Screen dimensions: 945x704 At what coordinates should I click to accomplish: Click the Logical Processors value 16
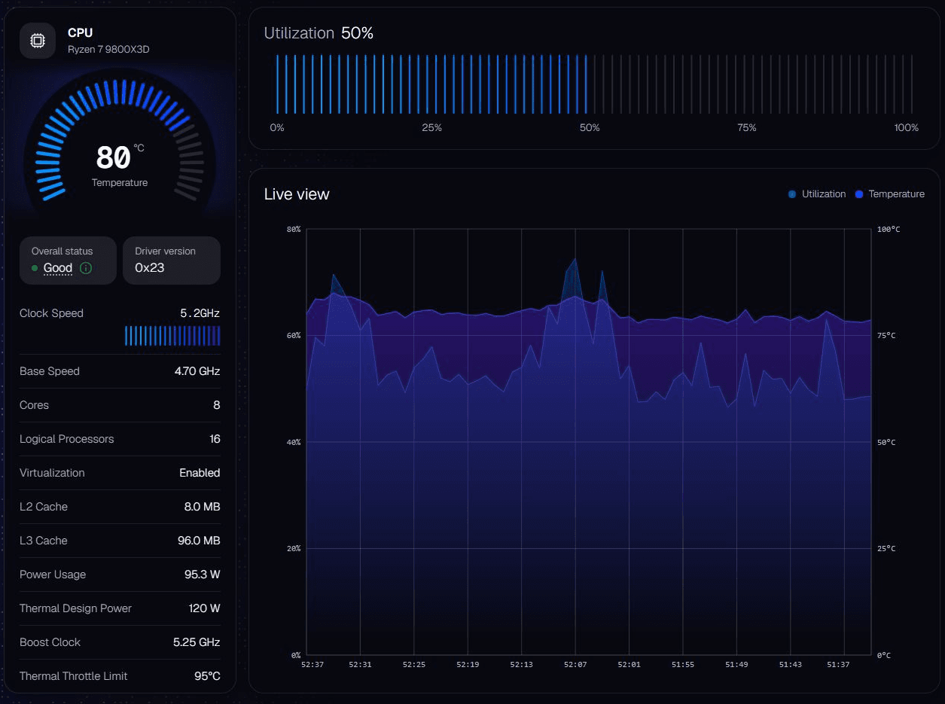(215, 439)
